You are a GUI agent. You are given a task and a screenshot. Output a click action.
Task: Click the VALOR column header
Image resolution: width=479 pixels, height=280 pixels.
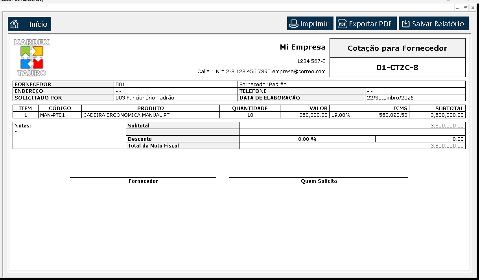305,108
